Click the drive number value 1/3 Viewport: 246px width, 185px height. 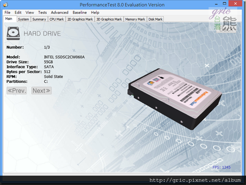[x=47, y=47]
